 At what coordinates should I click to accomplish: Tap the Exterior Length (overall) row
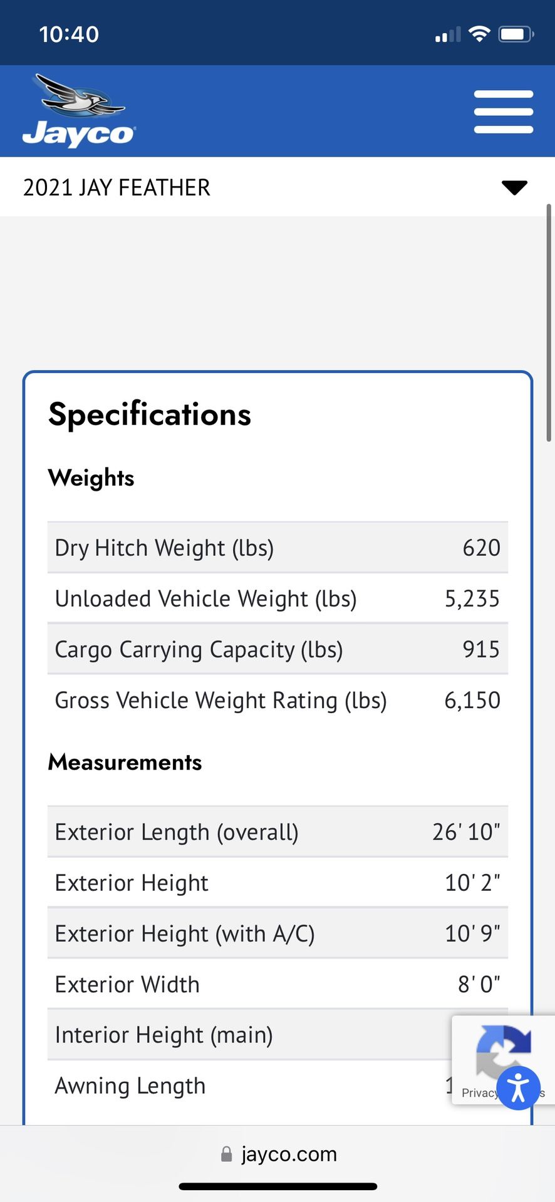tap(277, 832)
